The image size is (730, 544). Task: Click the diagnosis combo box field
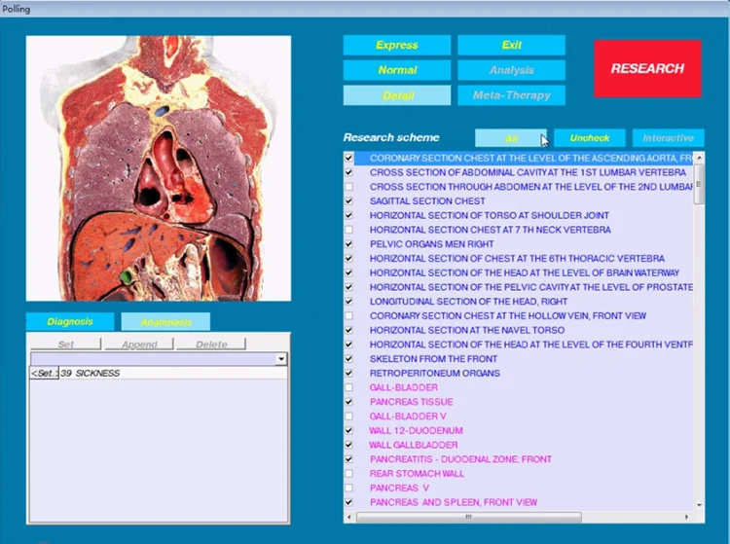tap(153, 359)
